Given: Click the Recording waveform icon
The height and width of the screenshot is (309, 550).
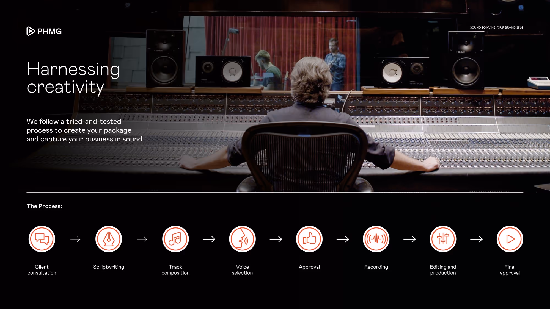Looking at the screenshot, I should [376, 239].
